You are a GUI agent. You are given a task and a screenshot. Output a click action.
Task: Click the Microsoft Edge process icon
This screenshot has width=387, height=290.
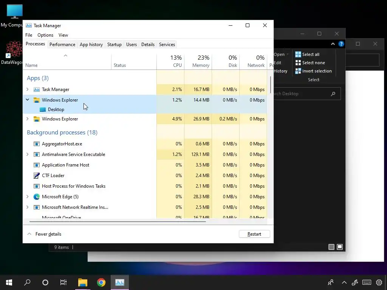pyautogui.click(x=37, y=196)
